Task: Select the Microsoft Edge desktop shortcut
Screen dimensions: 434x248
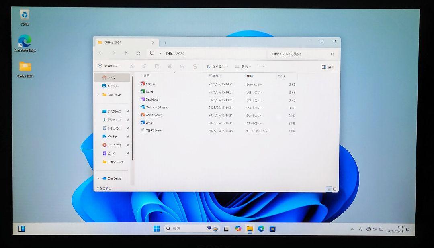Action: [x=25, y=43]
